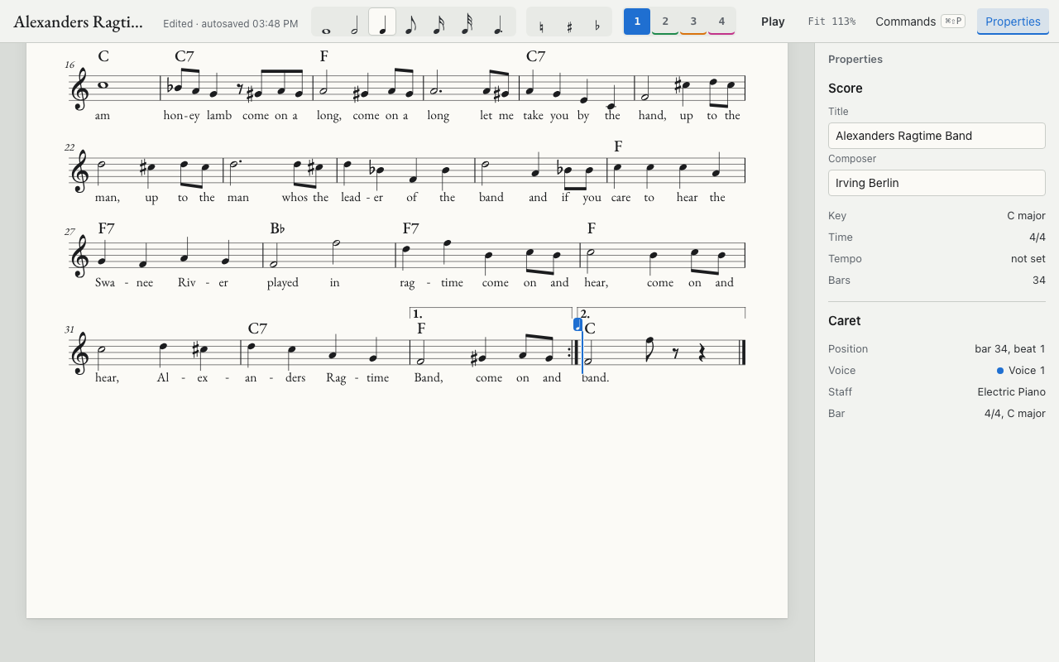
Task: Edit the Composer field
Action: pyautogui.click(x=937, y=183)
